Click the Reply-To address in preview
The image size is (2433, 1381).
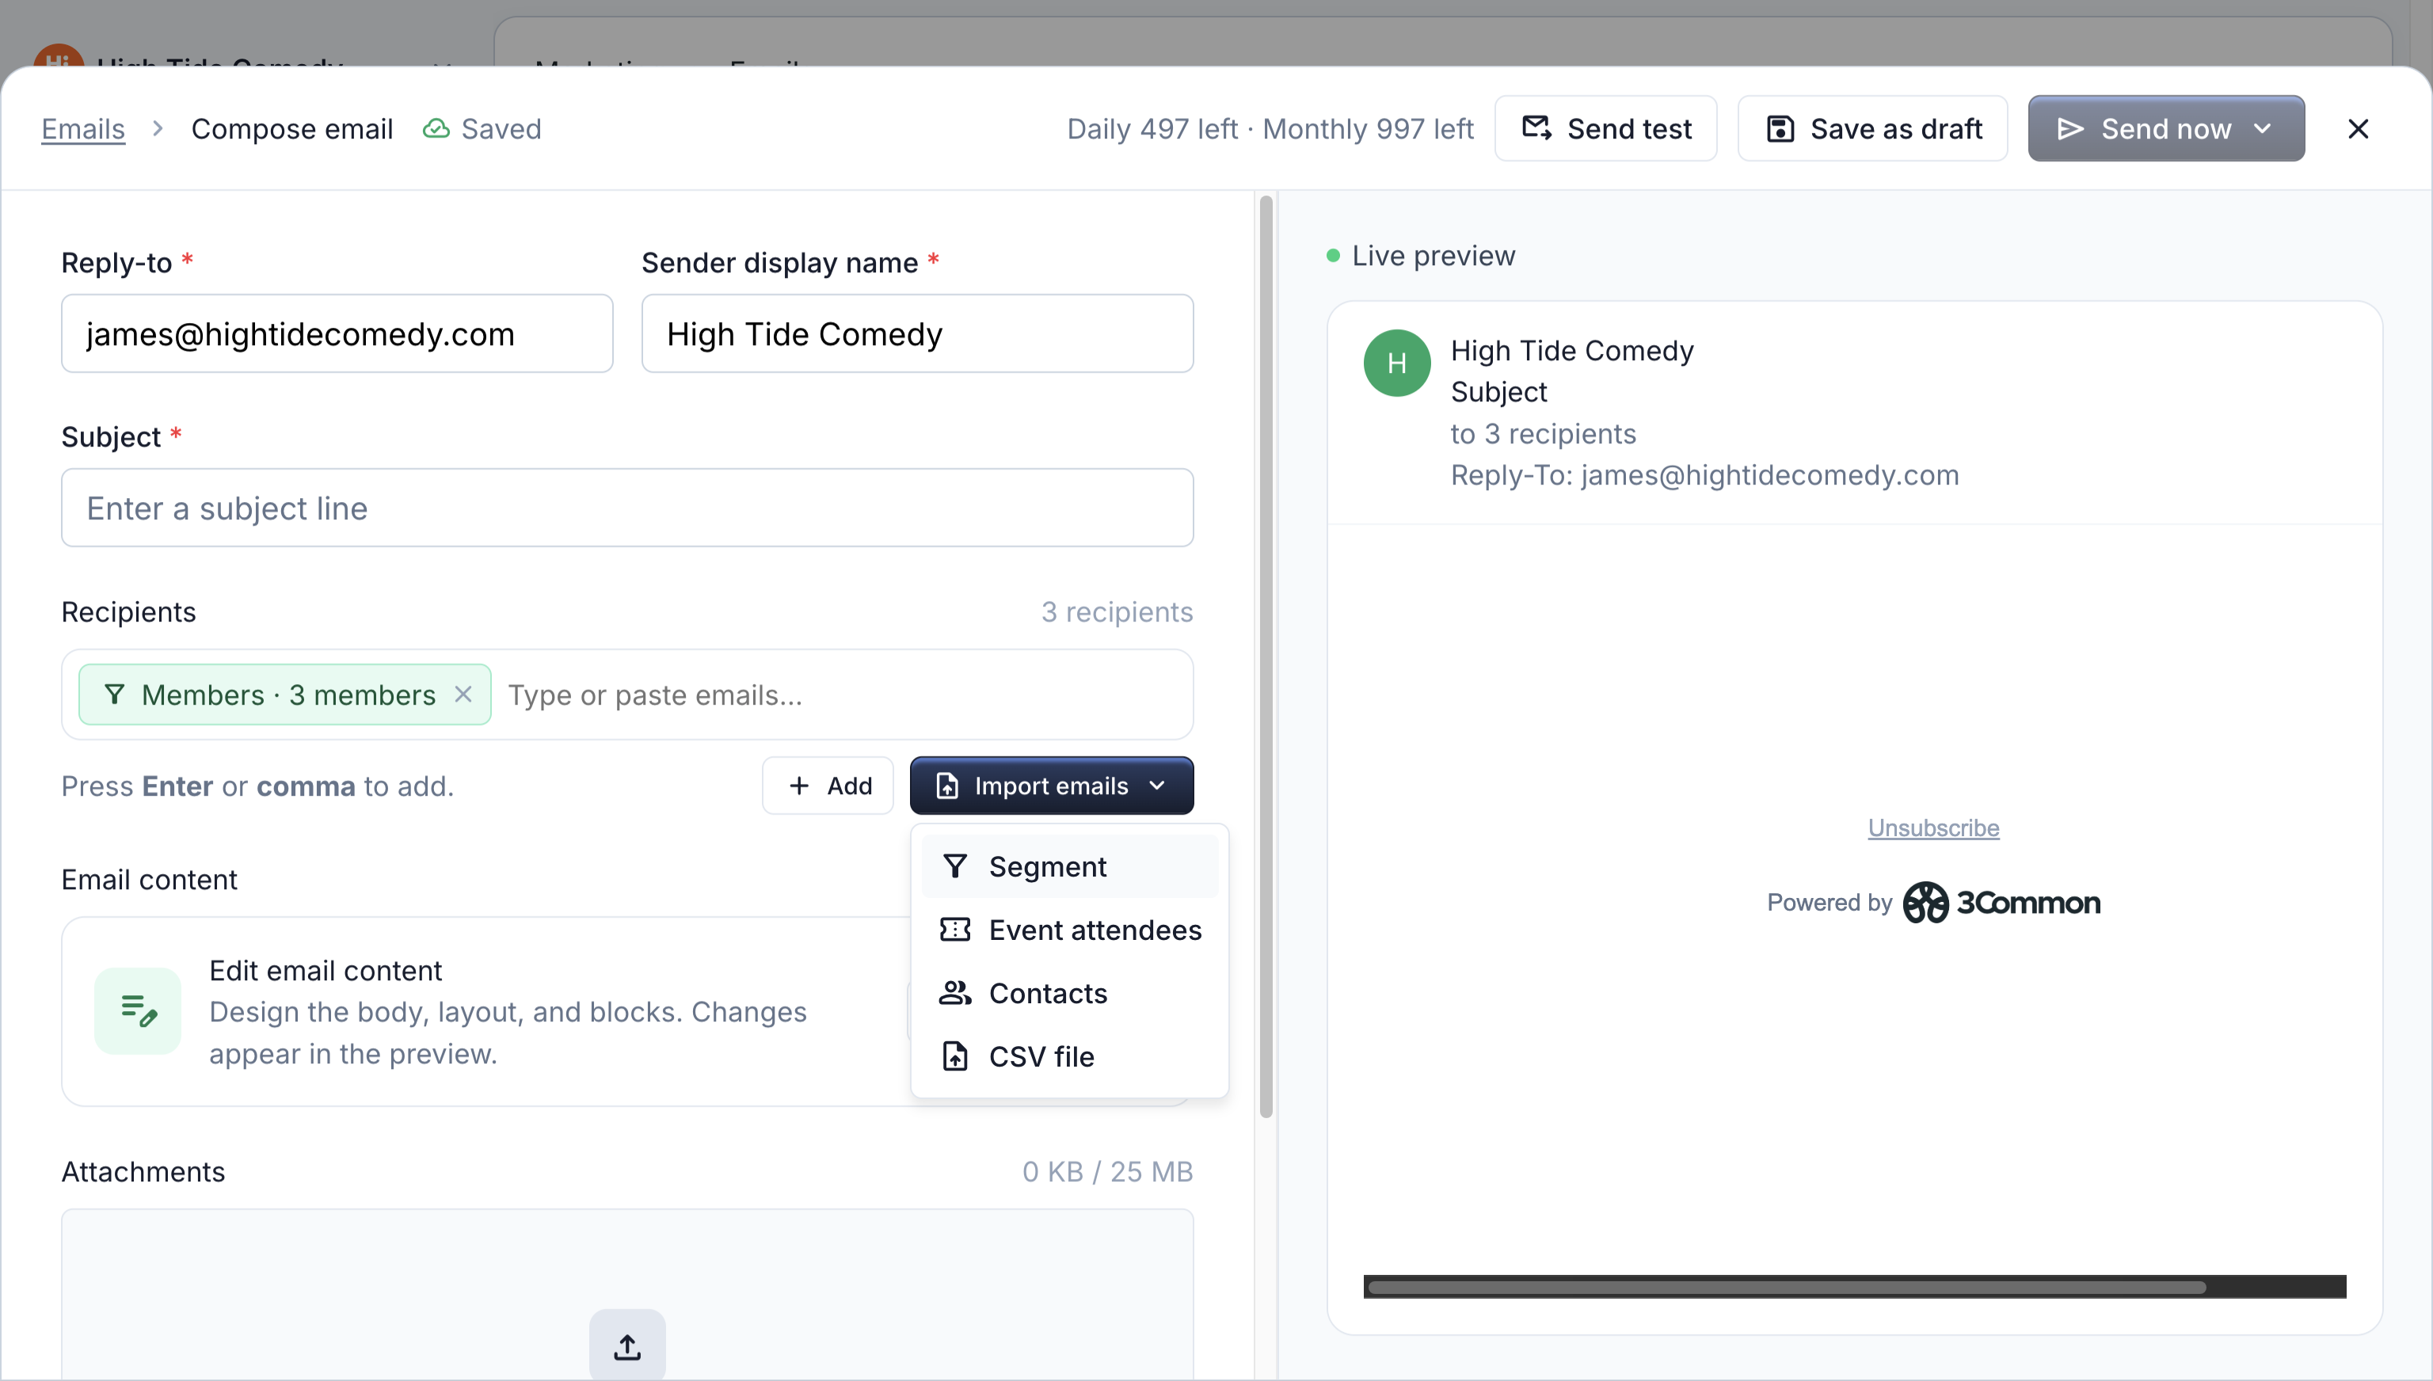[x=1770, y=474]
